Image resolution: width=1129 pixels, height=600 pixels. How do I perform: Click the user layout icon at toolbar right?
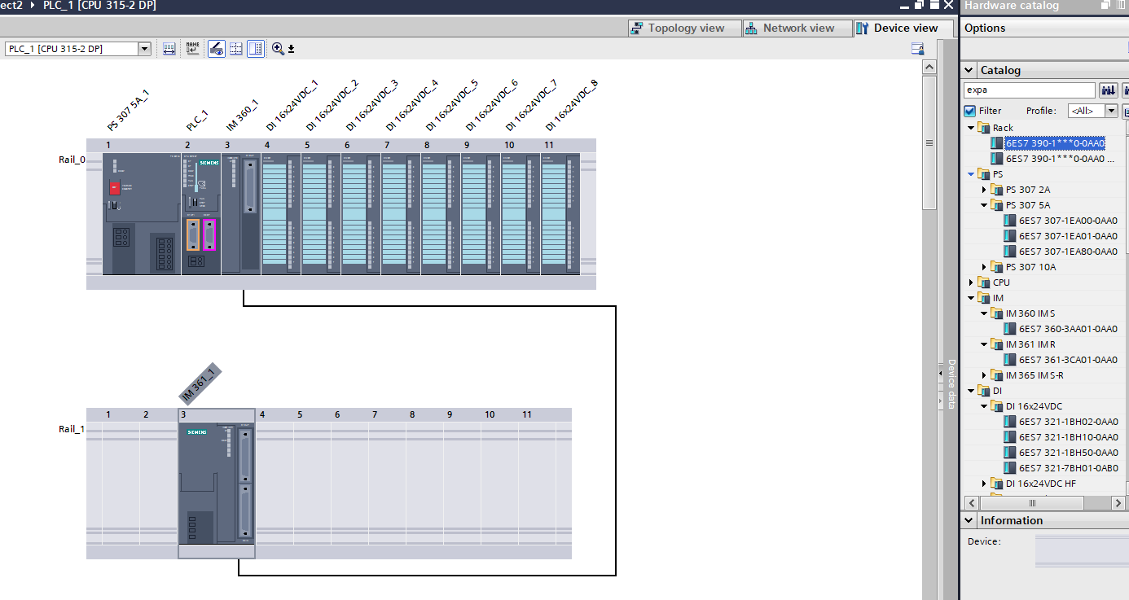(x=917, y=49)
